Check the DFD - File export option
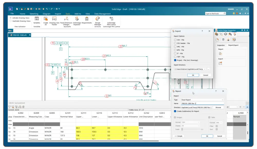This screenshot has height=149, width=257. coord(175,50)
